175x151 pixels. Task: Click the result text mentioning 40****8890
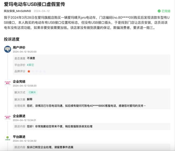click(86, 106)
